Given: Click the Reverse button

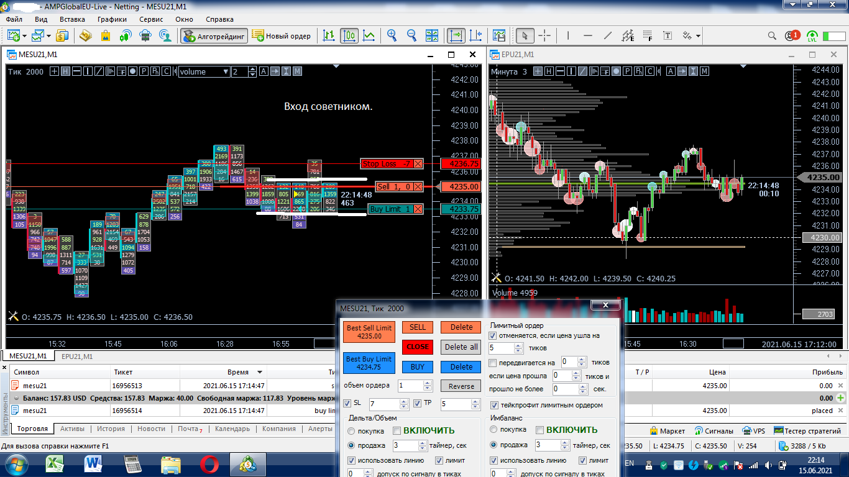Looking at the screenshot, I should point(461,386).
